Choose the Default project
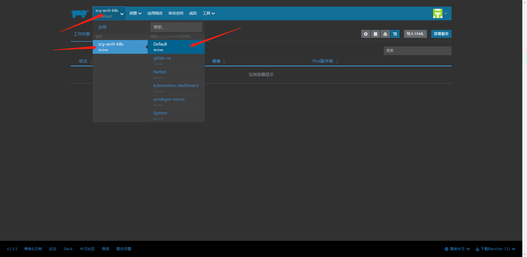The image size is (527, 257). [176, 47]
